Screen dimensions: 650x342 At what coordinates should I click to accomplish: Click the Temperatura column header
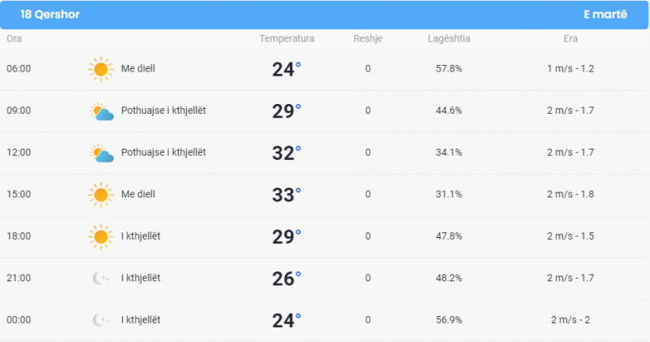coord(287,38)
